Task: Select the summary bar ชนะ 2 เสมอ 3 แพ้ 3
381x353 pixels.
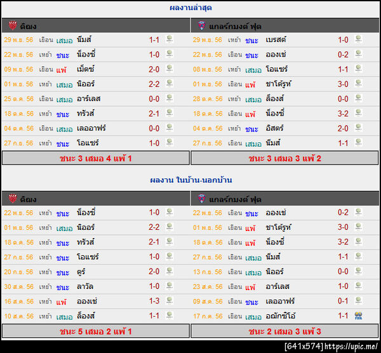Action: [x=284, y=331]
